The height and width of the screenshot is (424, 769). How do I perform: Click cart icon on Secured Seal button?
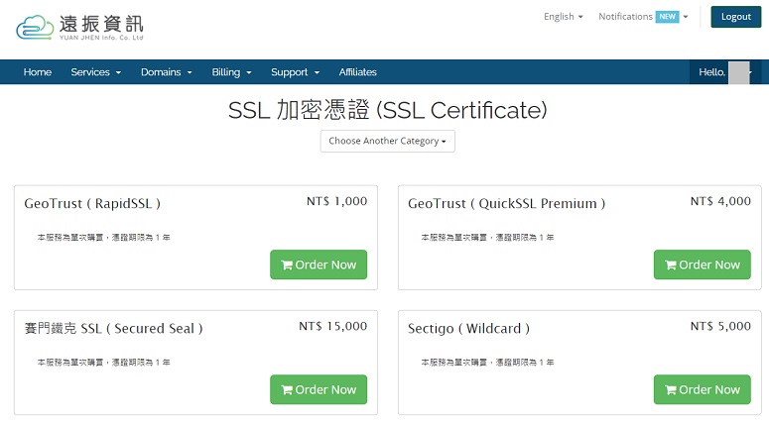pos(287,389)
